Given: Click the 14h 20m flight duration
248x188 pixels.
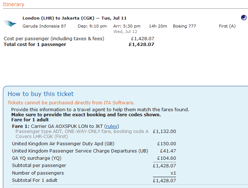Looking at the screenshot, I should tap(158, 26).
